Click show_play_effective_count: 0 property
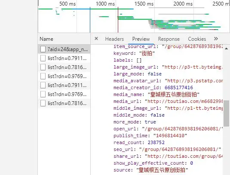This screenshot has height=175, width=230. [153, 163]
